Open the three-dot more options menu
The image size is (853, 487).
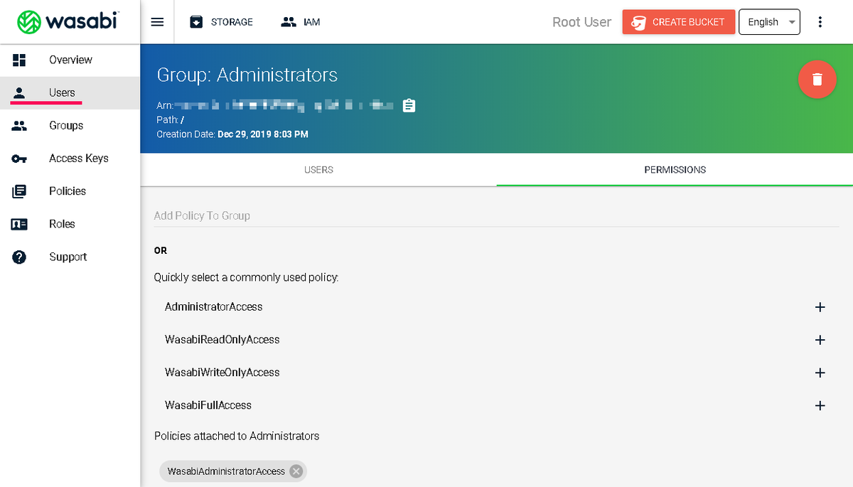tap(820, 22)
